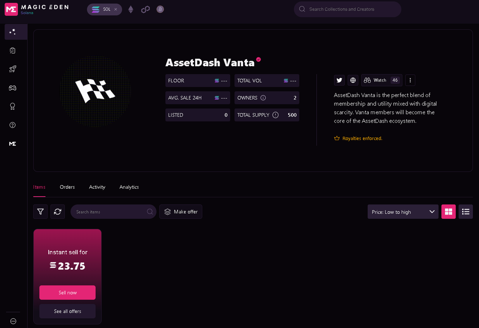Open the three-dot collection menu
The width and height of the screenshot is (479, 328).
[x=410, y=80]
